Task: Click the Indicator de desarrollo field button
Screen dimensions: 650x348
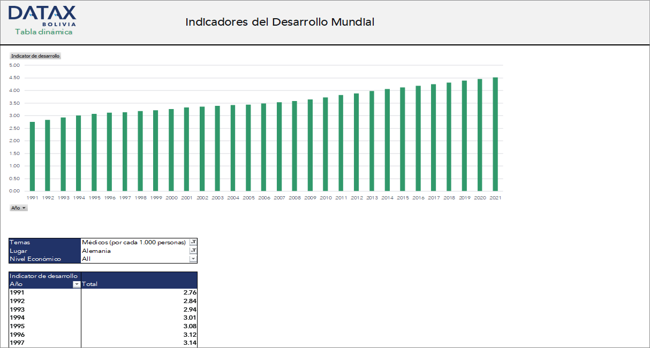Action: pos(35,56)
